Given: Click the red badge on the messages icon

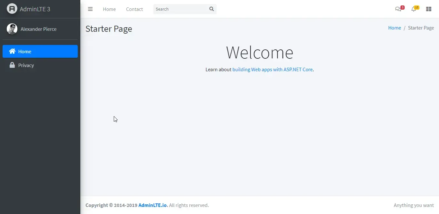Looking at the screenshot, I should (402, 7).
